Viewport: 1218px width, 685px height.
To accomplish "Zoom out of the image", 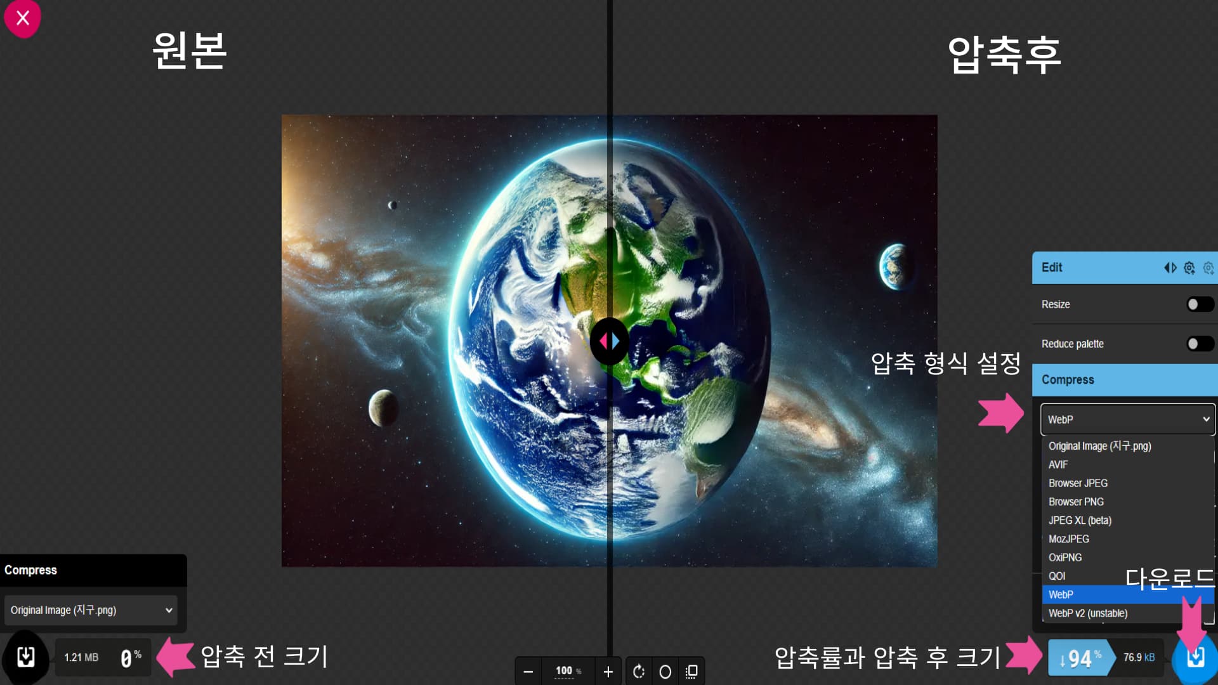I will (527, 670).
